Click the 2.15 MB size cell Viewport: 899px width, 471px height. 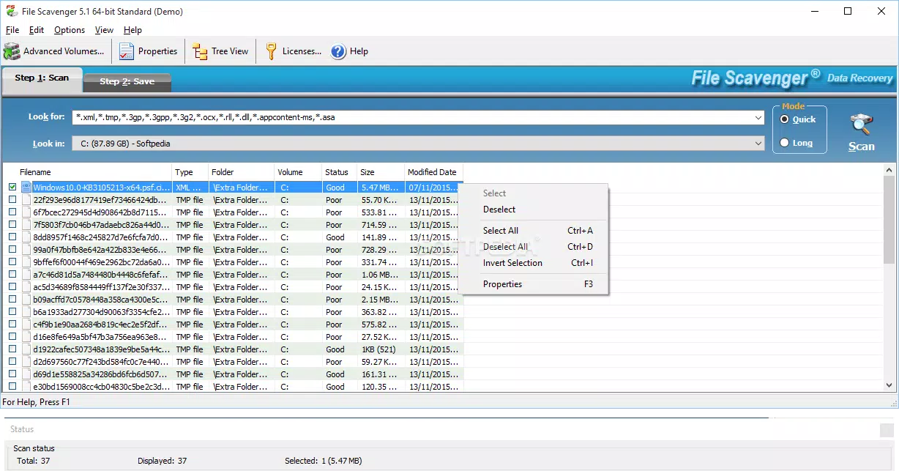[381, 300]
